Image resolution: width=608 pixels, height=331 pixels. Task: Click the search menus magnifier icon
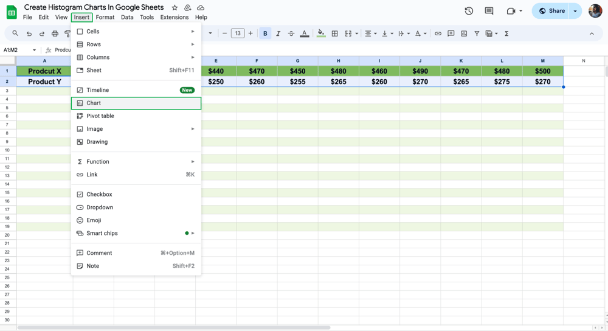[15, 33]
